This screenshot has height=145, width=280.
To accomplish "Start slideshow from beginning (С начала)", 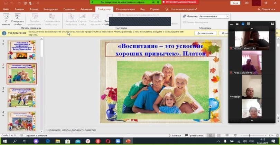I will (x=6, y=19).
